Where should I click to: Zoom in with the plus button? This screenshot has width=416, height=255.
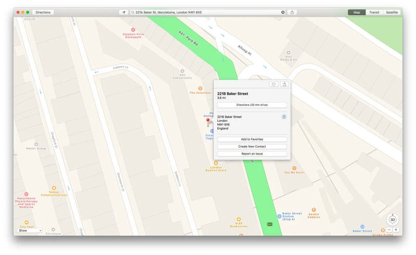[x=396, y=230]
